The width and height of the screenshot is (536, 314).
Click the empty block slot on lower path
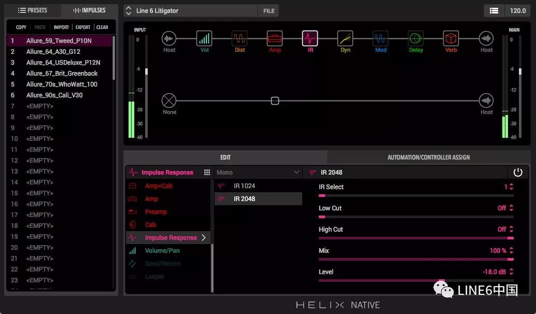tap(275, 101)
